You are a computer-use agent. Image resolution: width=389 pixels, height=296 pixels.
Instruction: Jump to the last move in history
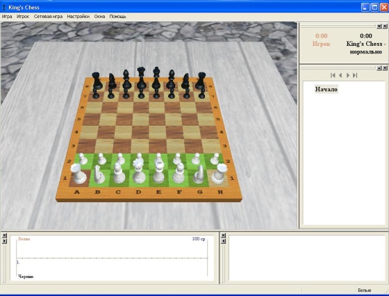[355, 75]
